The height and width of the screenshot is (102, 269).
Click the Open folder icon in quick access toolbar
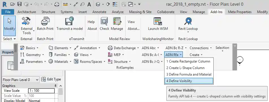click(12, 4)
